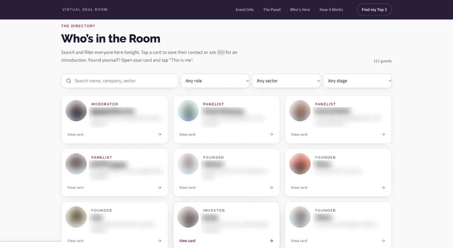Image resolution: width=453 pixels, height=248 pixels.
Task: Click the red-orange avatar of the Founder
Action: click(299, 164)
